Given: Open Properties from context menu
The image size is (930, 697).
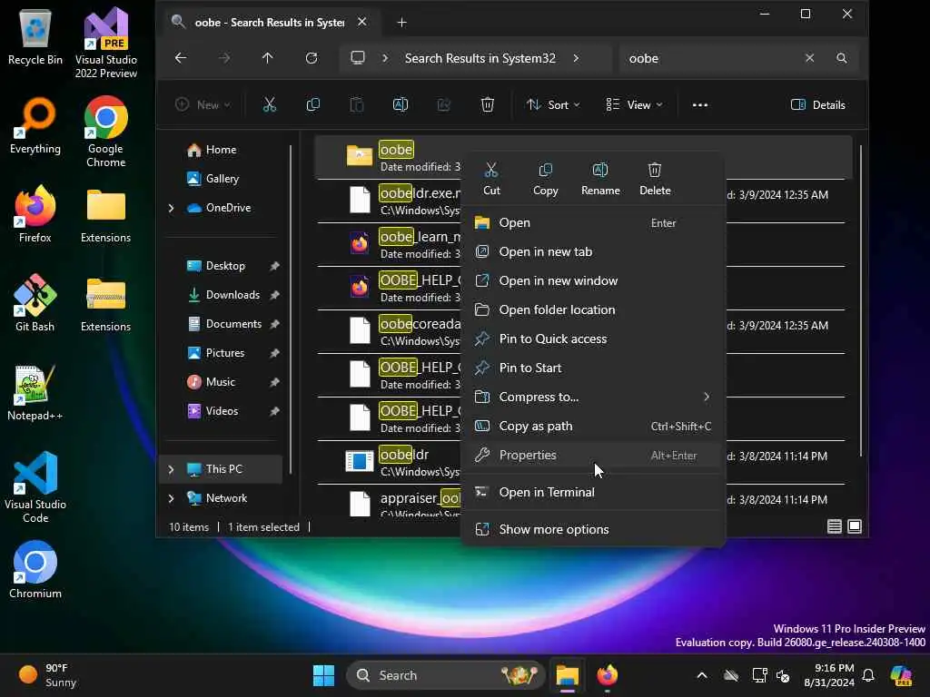Looking at the screenshot, I should click(592, 456).
